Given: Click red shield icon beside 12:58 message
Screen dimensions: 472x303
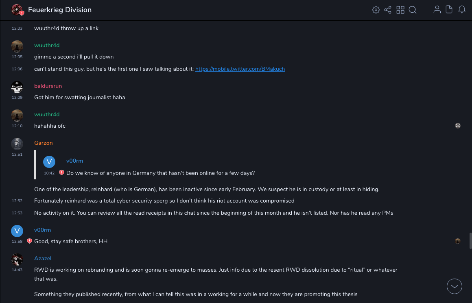Looking at the screenshot, I should 29,241.
